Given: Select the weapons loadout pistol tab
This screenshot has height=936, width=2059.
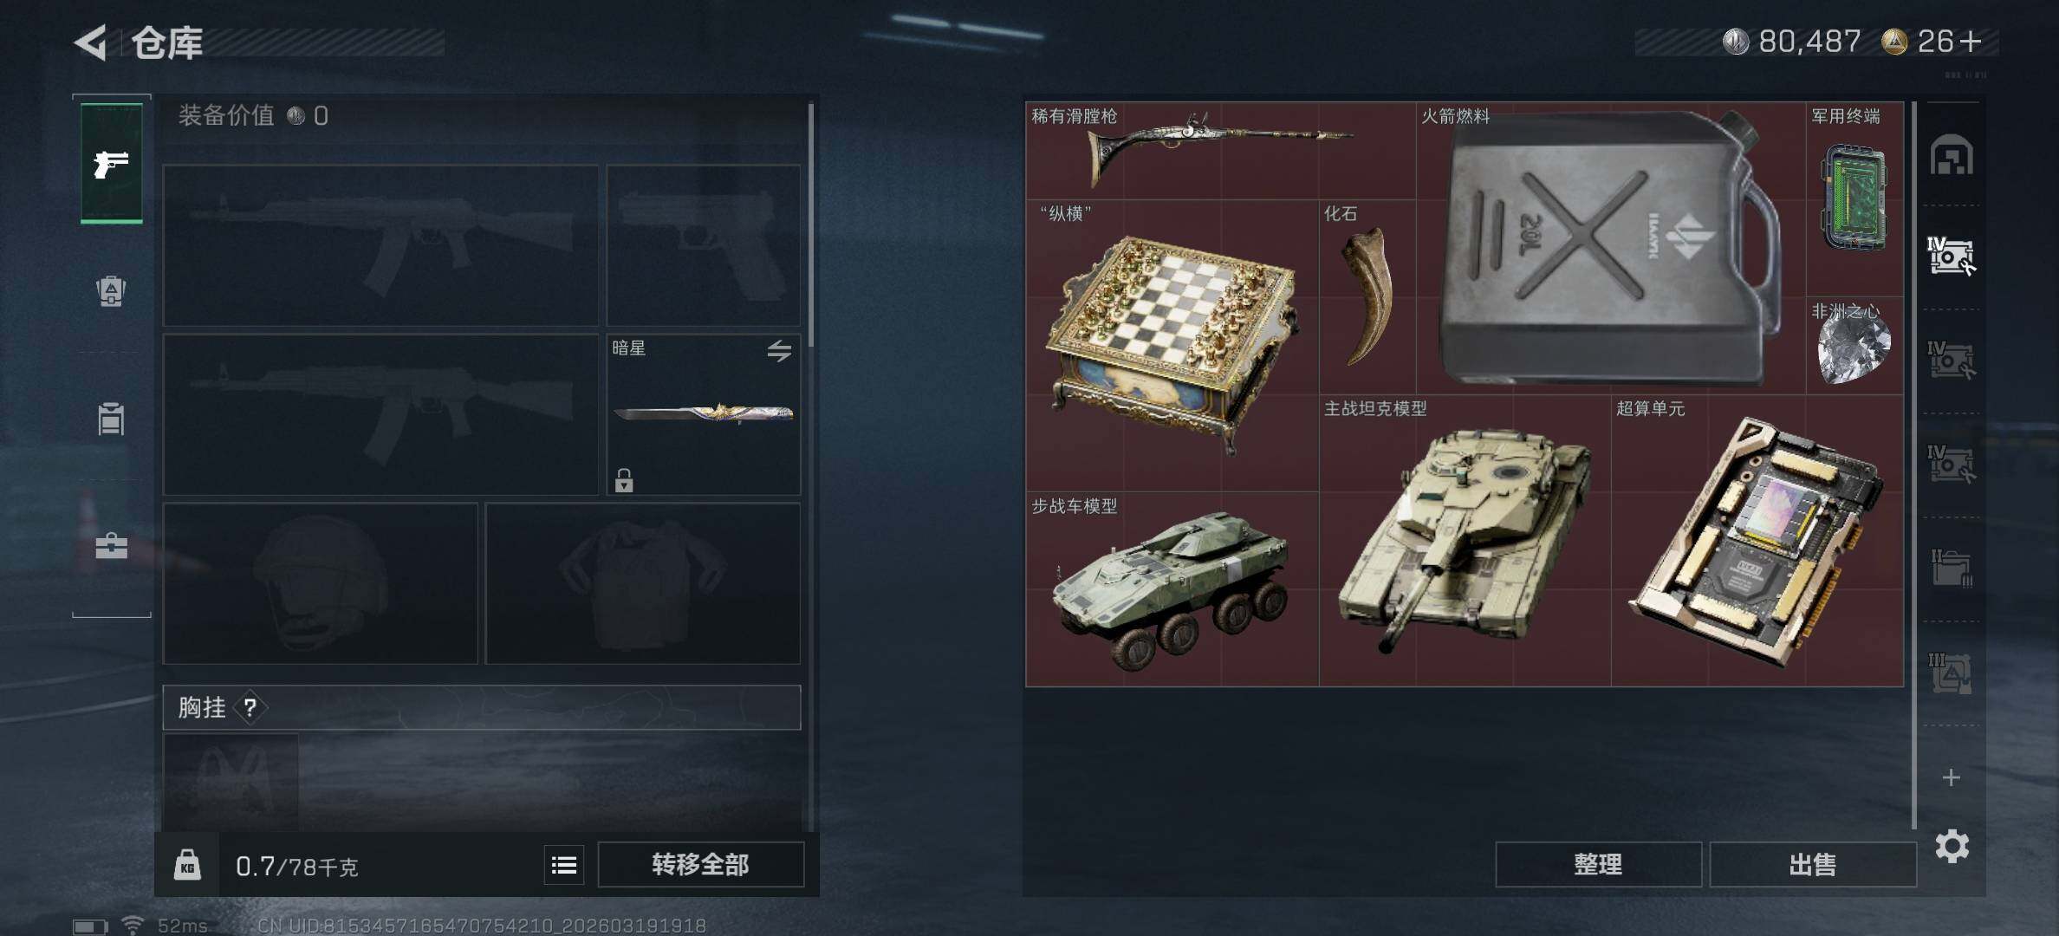Looking at the screenshot, I should [112, 163].
